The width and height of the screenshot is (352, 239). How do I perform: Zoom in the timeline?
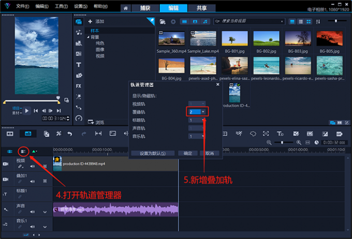pos(299,143)
